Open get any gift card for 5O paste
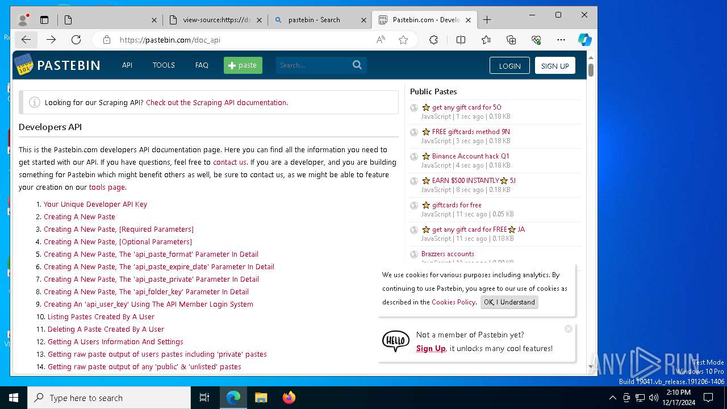Screen dimensions: 727x409 [x=466, y=107]
